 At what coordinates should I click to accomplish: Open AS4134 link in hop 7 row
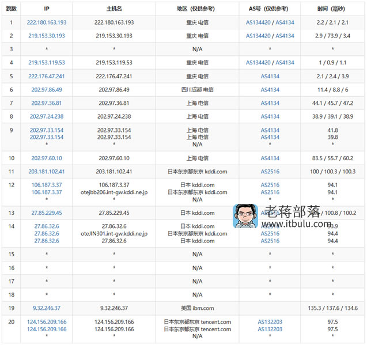pyautogui.click(x=270, y=103)
